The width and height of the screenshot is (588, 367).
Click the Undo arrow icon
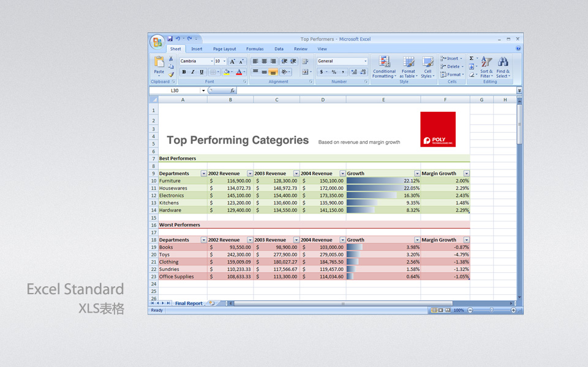tap(178, 39)
